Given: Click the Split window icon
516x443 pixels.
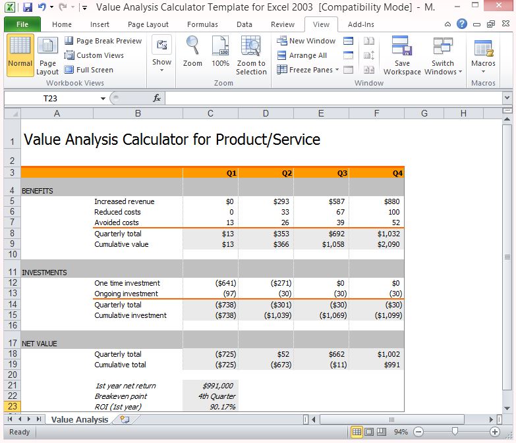Looking at the screenshot, I should coord(348,41).
